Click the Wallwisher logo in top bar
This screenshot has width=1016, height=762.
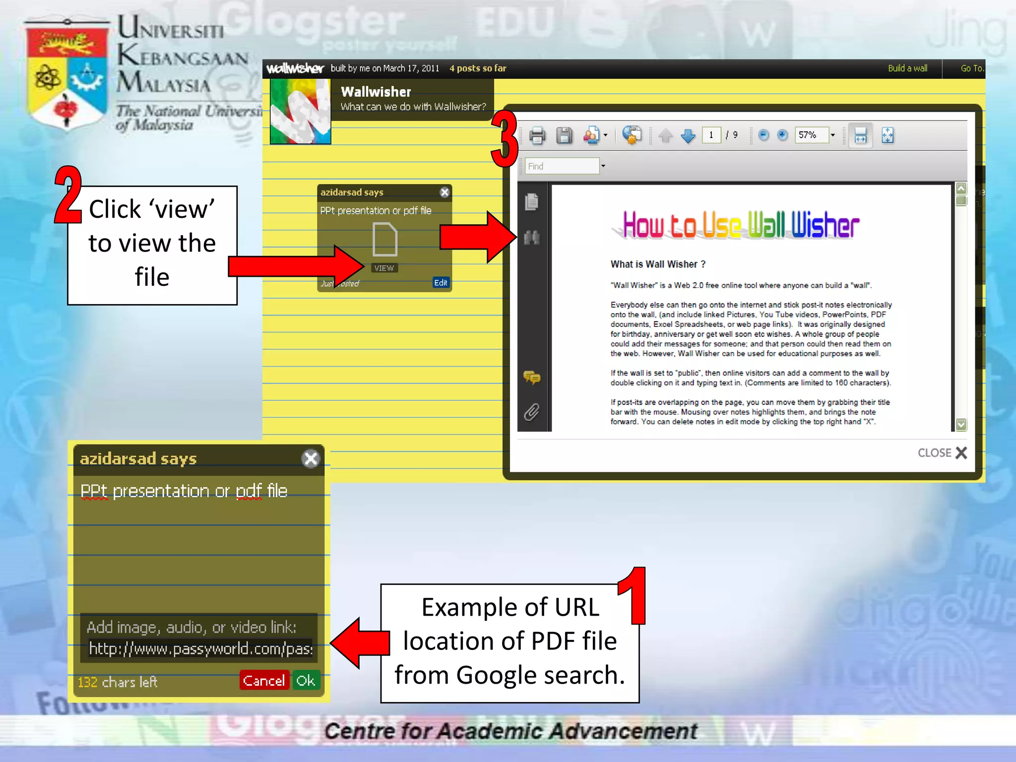coord(295,68)
